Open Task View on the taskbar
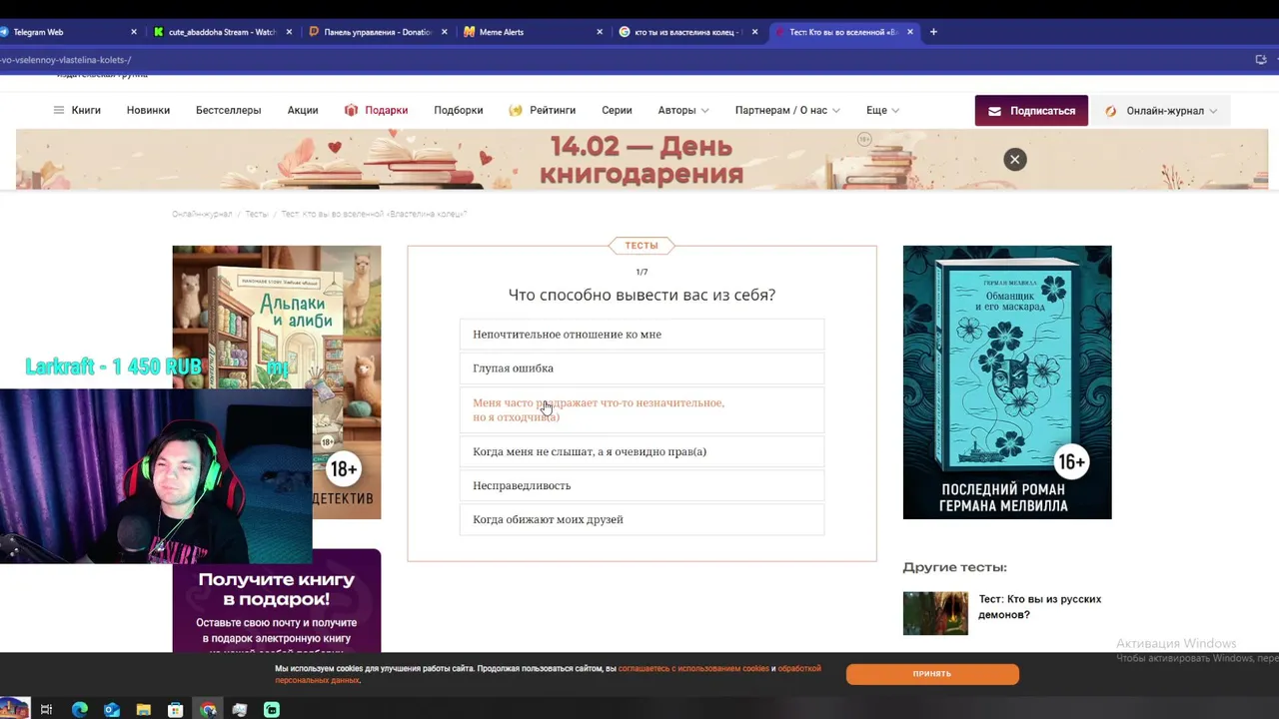 pos(46,710)
